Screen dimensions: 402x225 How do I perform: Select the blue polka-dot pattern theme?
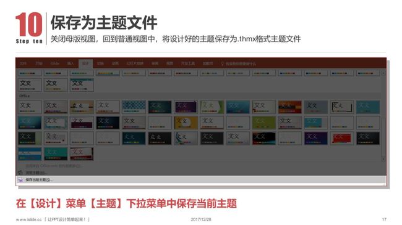[x=134, y=107]
